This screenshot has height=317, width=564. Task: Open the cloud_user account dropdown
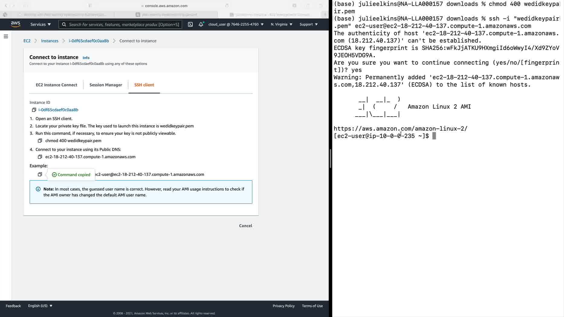pyautogui.click(x=236, y=24)
